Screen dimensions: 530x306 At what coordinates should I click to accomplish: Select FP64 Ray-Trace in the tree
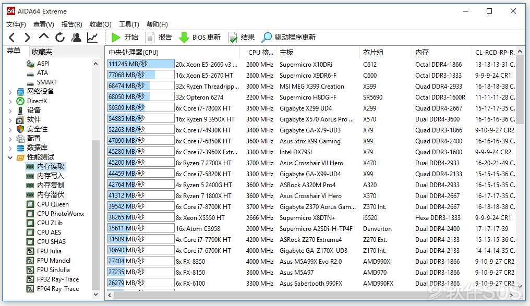click(x=58, y=289)
